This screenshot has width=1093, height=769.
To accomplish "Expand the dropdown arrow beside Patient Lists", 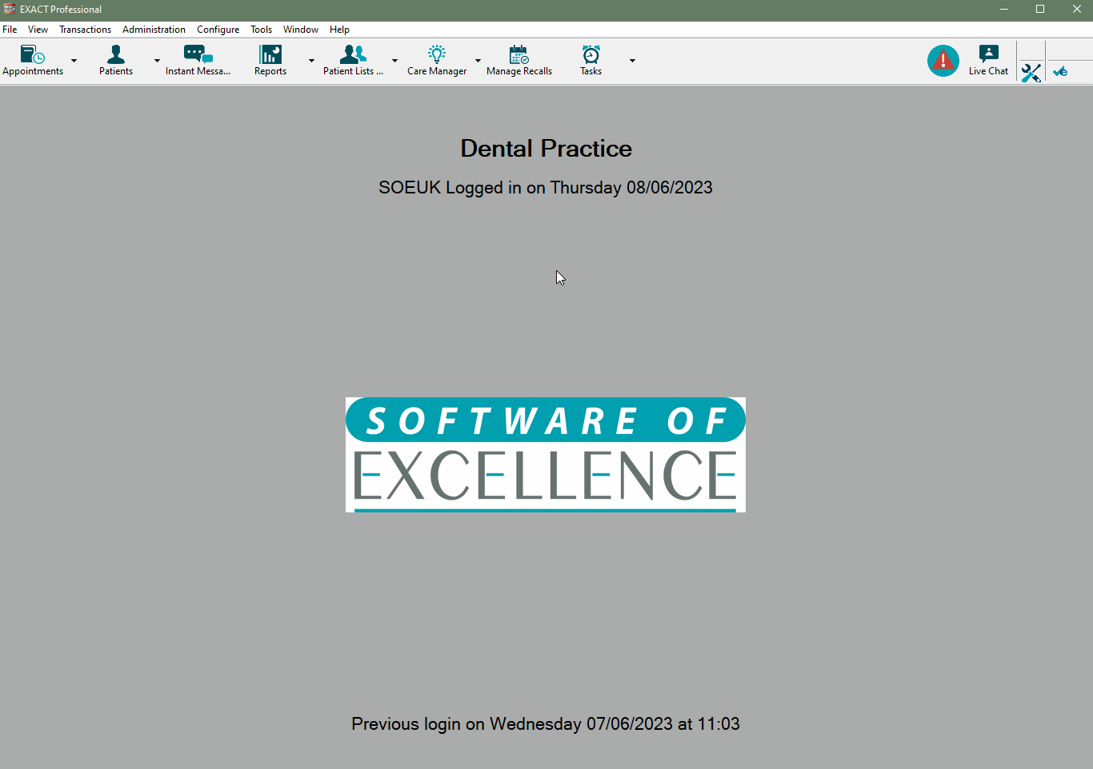I will (394, 61).
